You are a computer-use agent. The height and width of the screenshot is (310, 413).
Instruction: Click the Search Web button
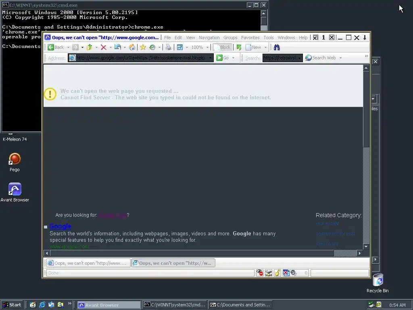coord(321,58)
